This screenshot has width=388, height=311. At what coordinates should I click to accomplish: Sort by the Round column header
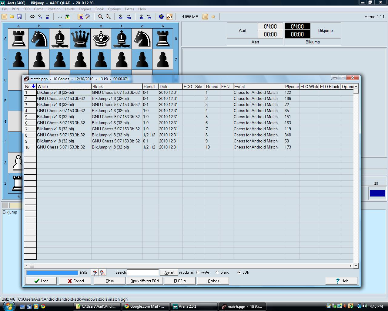[212, 87]
